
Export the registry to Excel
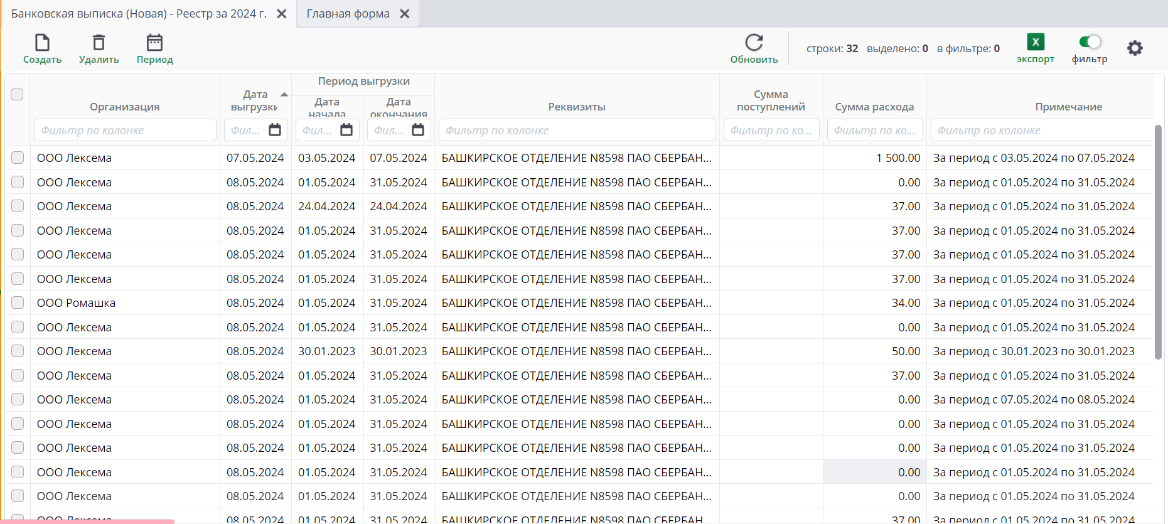click(1035, 43)
